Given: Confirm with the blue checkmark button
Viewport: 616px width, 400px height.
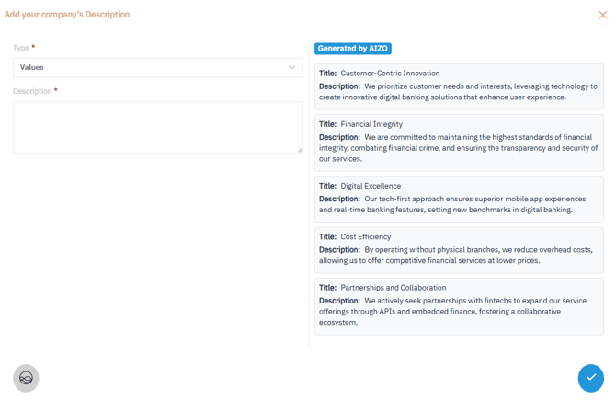Looking at the screenshot, I should (590, 377).
